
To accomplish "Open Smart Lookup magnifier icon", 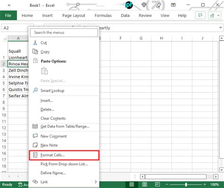I will (35, 90).
